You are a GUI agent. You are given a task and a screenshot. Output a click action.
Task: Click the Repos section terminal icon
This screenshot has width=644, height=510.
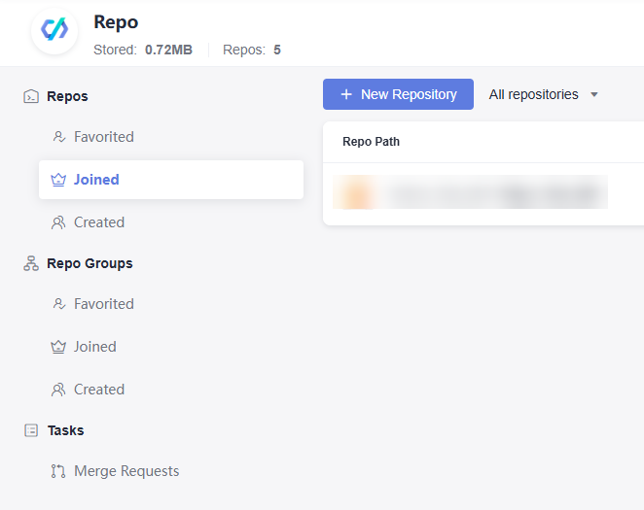(31, 96)
